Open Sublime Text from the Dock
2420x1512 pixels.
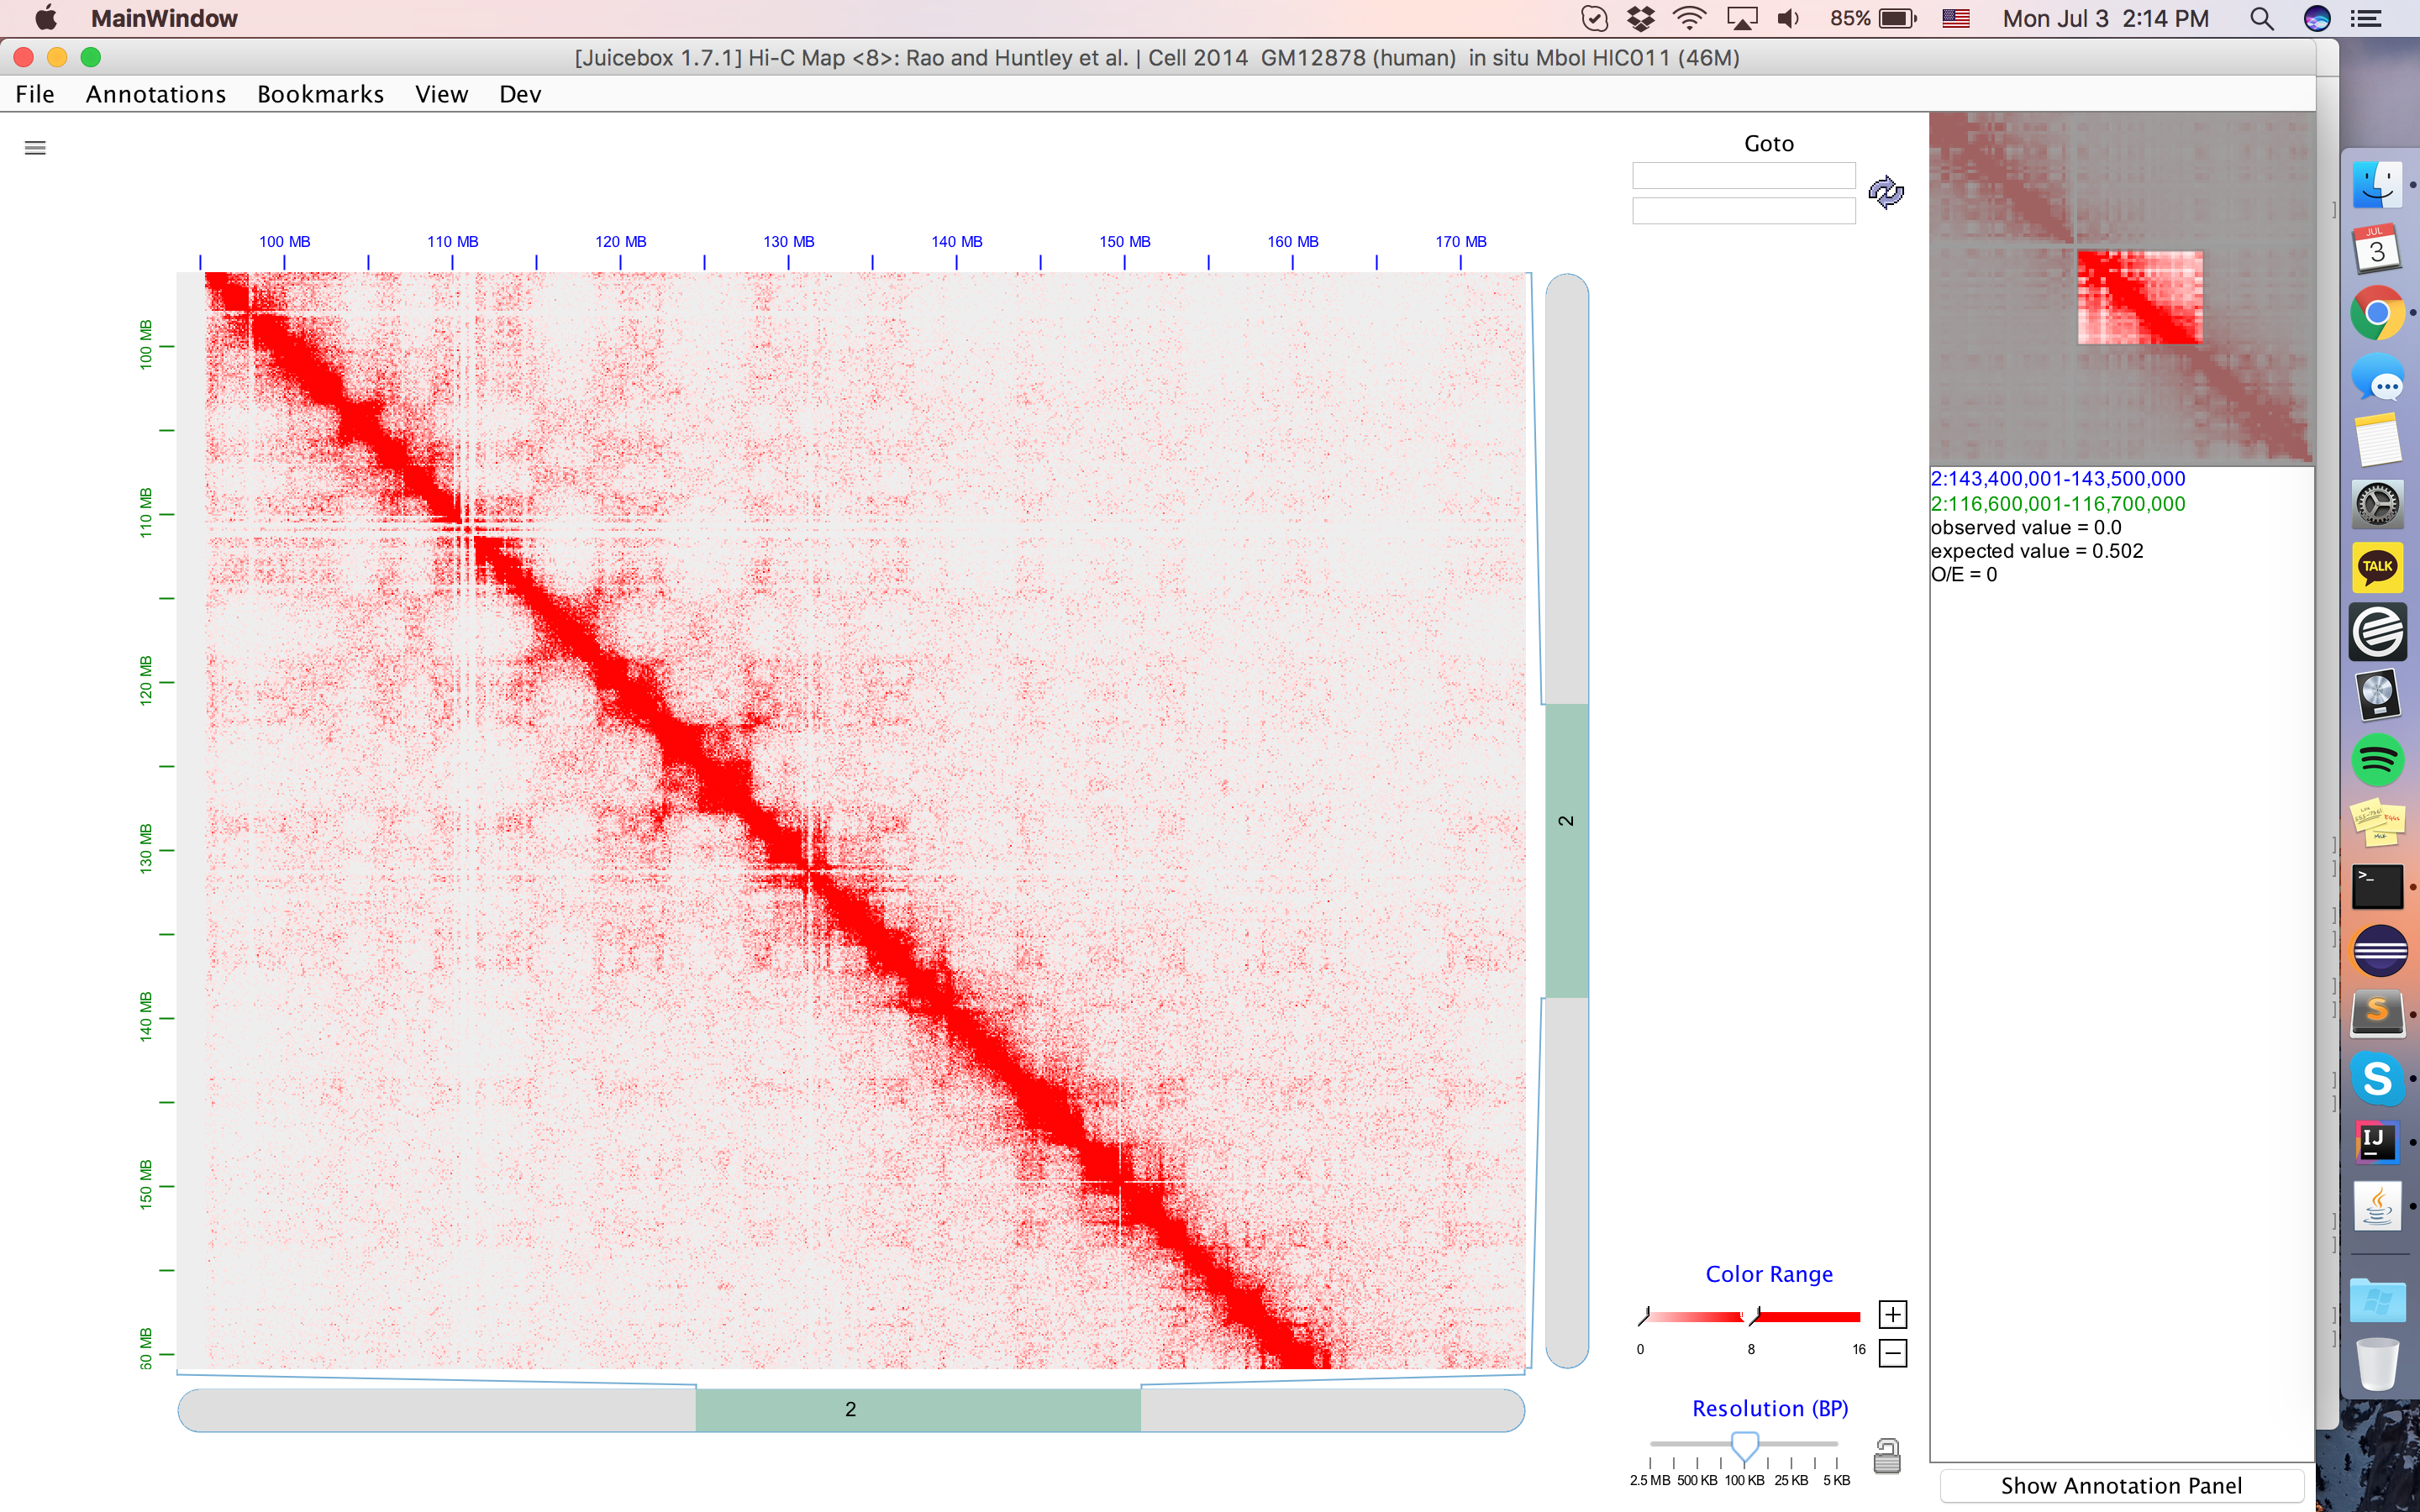click(x=2380, y=1012)
